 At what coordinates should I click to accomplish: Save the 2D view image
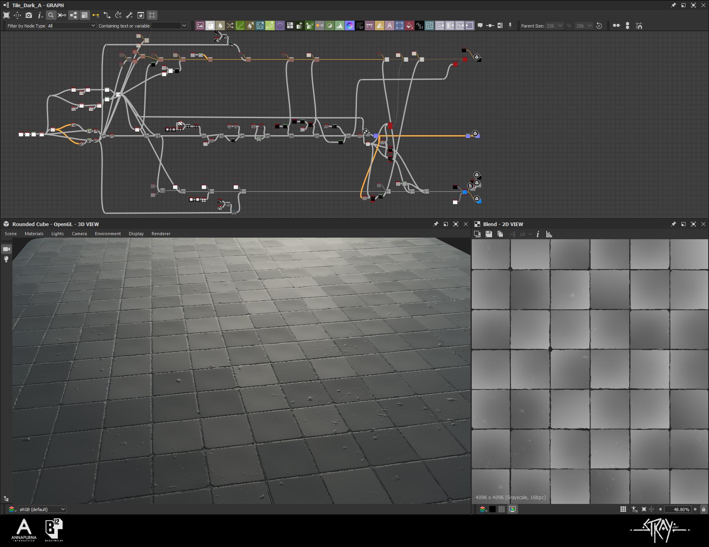coord(488,234)
